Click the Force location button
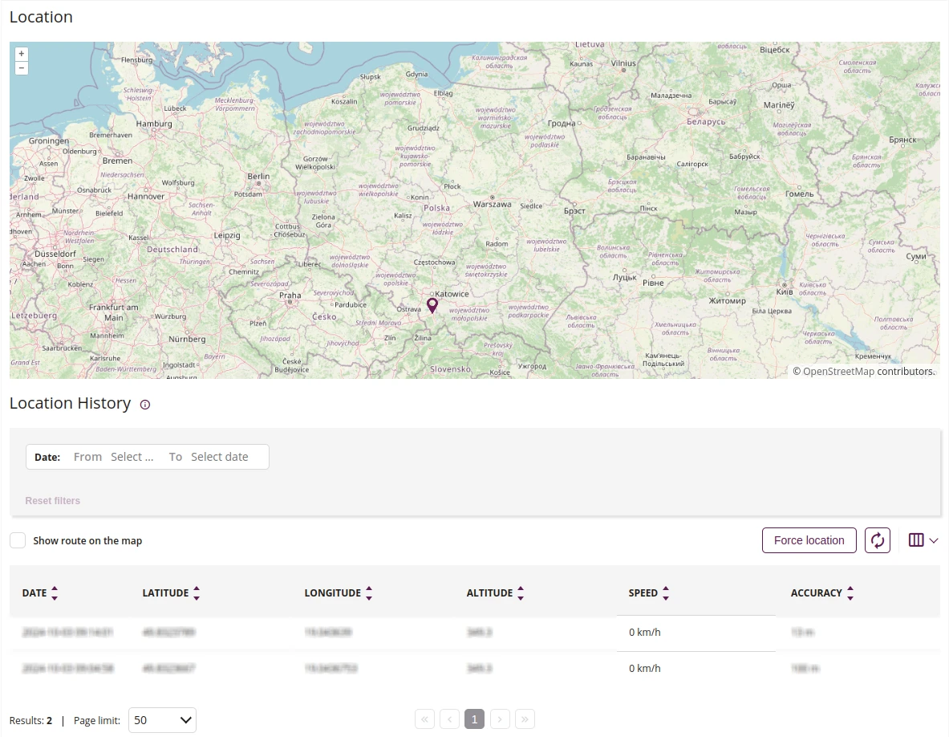Image resolution: width=949 pixels, height=737 pixels. 809,540
